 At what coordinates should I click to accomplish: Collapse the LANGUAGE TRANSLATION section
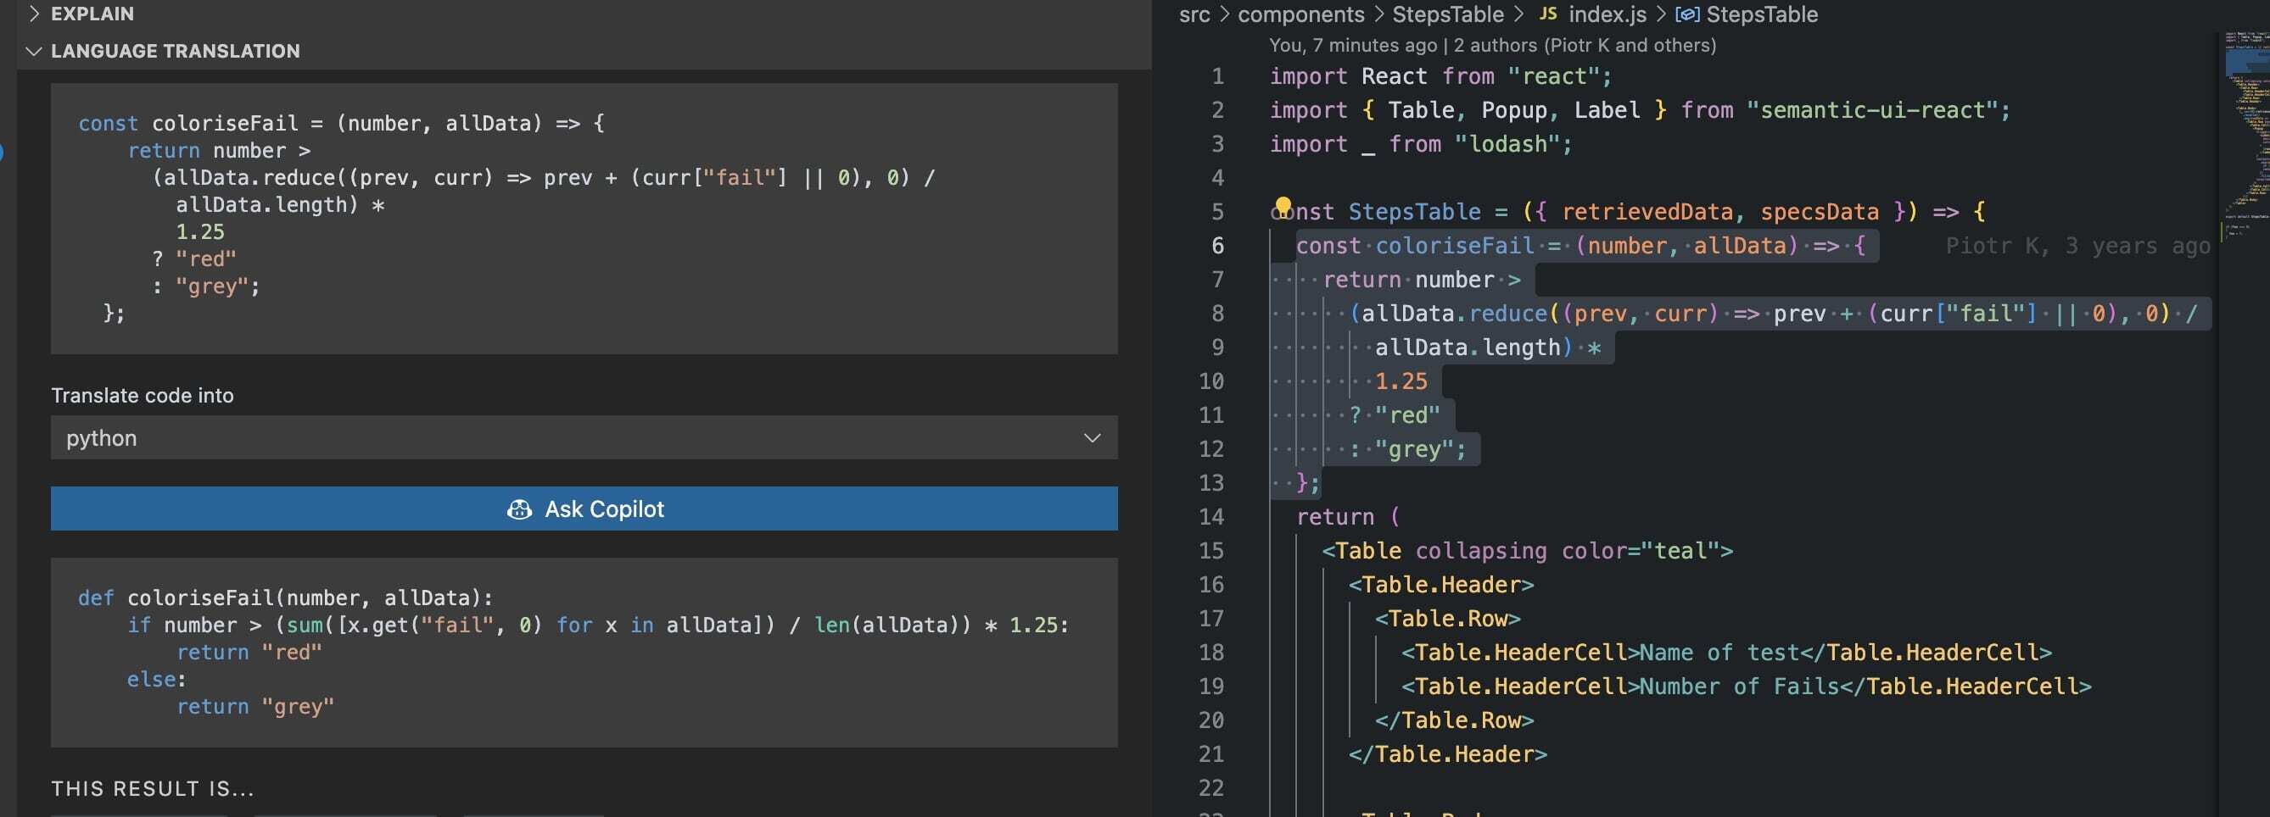(35, 51)
